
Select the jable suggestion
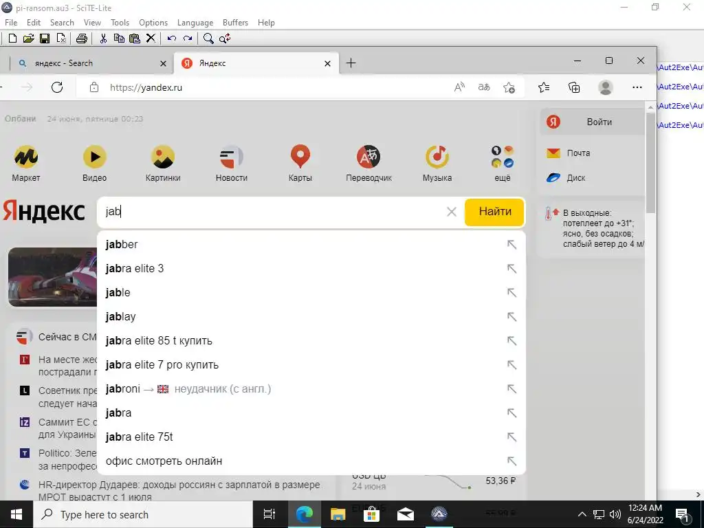pos(311,293)
